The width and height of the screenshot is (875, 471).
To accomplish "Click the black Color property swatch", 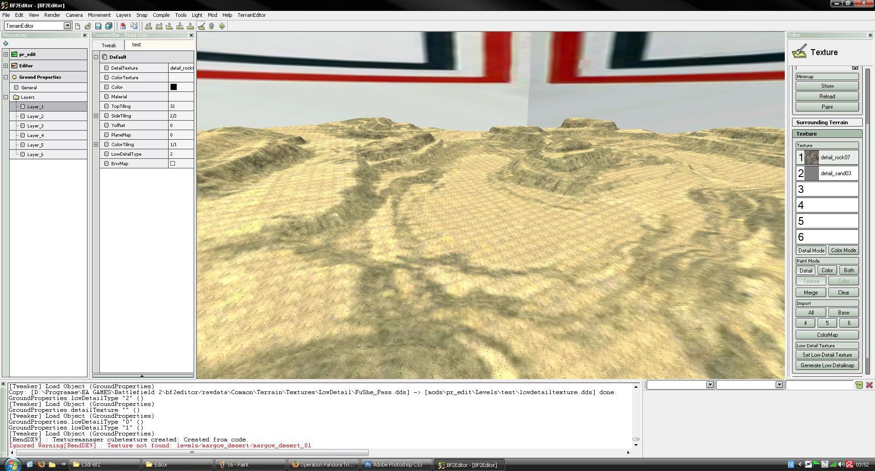I will click(174, 87).
